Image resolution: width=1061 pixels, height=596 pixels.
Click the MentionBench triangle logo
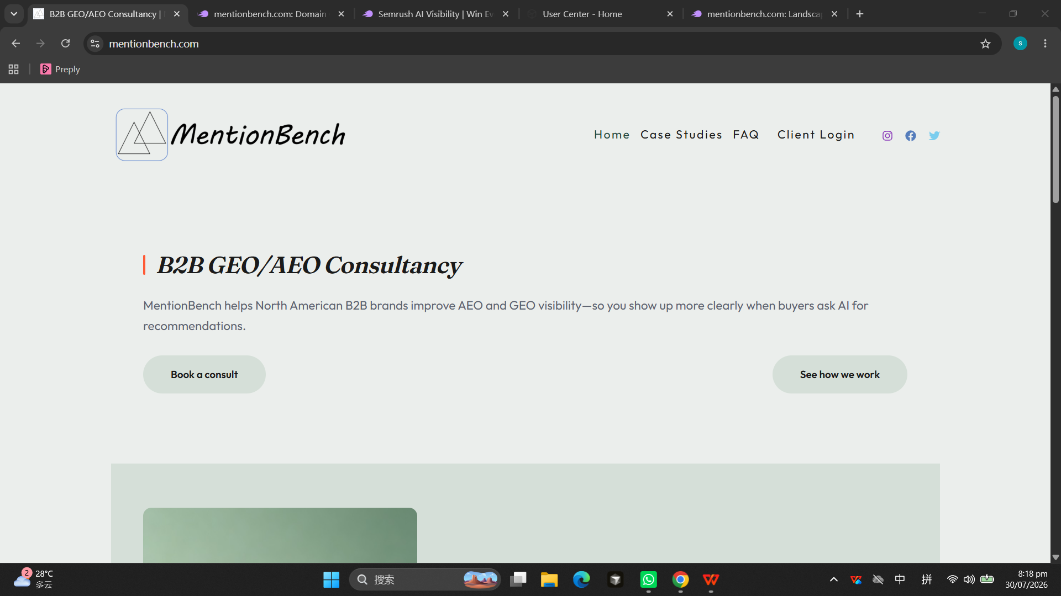(142, 135)
